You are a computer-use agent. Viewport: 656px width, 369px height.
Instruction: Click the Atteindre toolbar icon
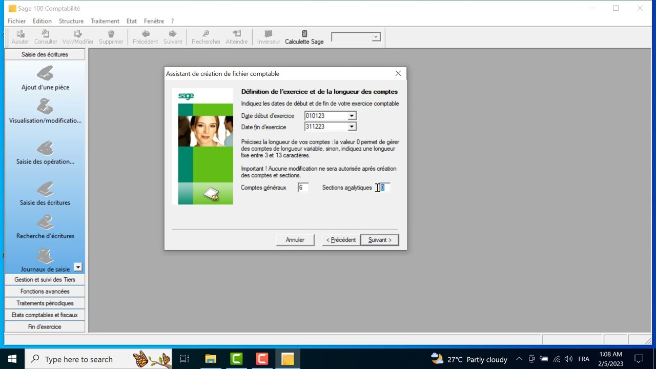tap(237, 34)
